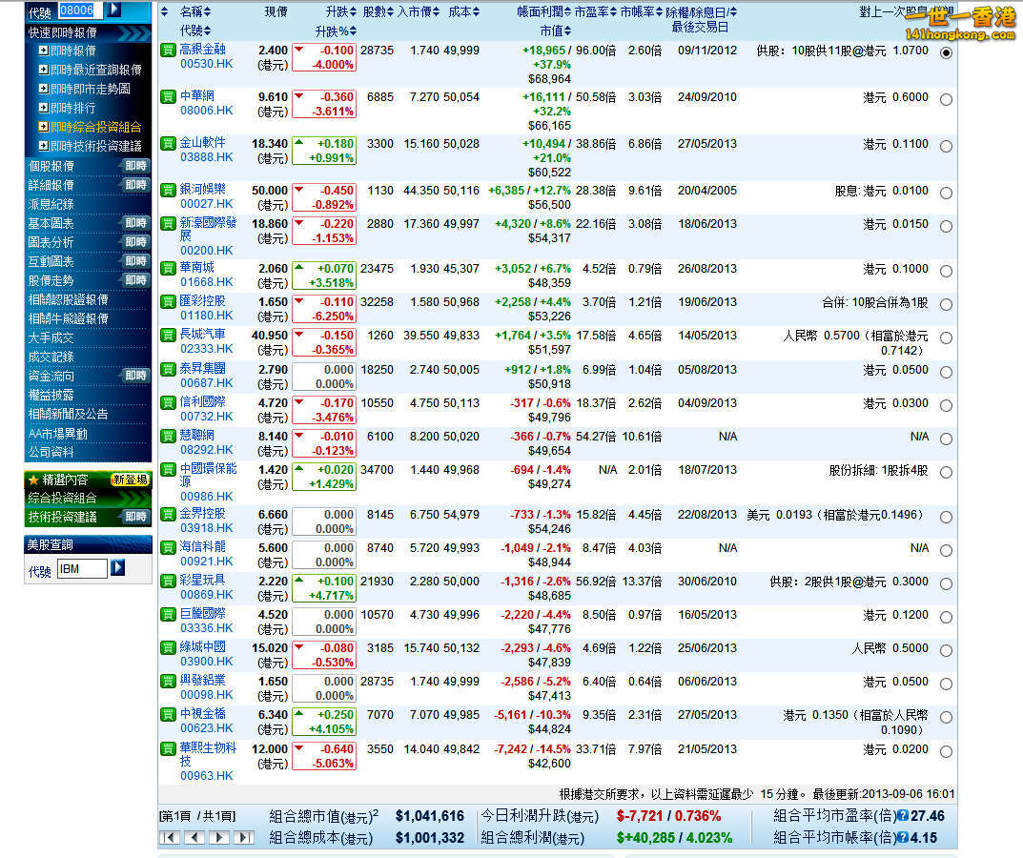The height and width of the screenshot is (858, 1023).
Task: Open the 02333.HK stock code link
Action: 206,348
